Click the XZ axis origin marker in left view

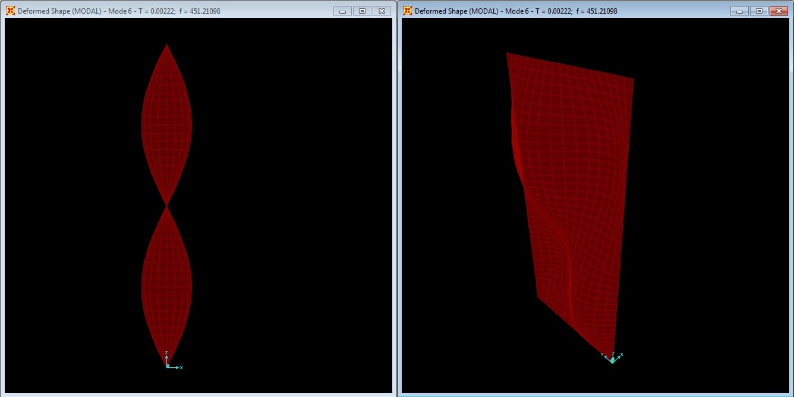167,366
